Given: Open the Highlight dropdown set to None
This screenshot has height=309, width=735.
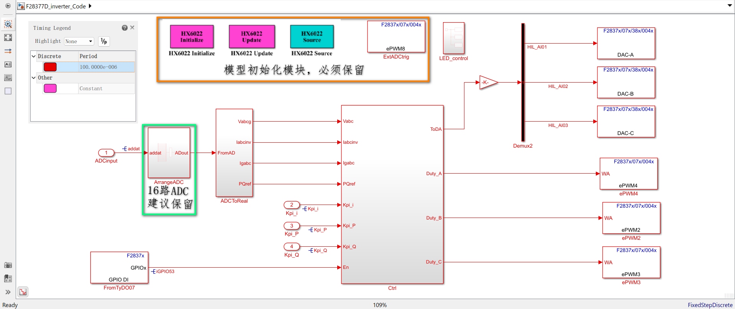Looking at the screenshot, I should (x=79, y=41).
